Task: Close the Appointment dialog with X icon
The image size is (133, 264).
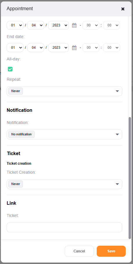Action: point(123,9)
